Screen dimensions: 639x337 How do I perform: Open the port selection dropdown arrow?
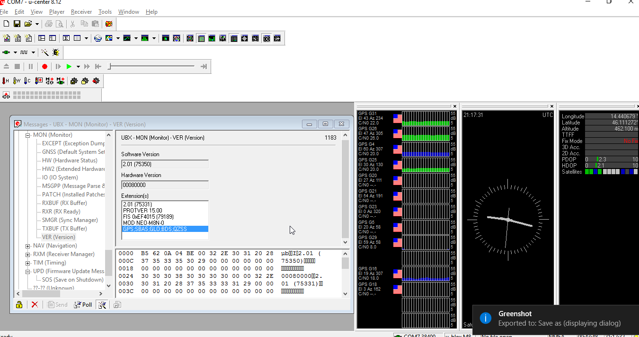[15, 53]
